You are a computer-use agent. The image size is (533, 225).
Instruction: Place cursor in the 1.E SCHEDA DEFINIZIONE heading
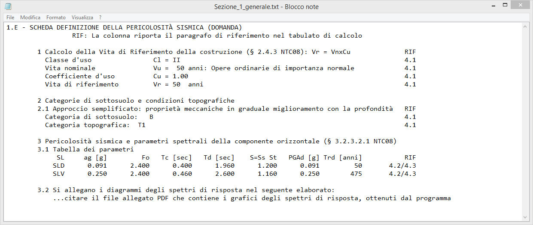click(124, 27)
